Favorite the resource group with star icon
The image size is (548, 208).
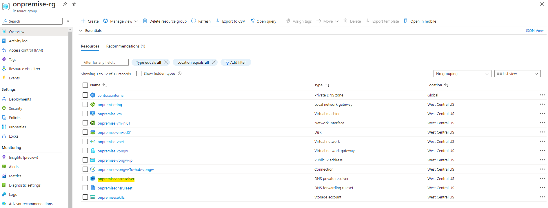tap(74, 4)
